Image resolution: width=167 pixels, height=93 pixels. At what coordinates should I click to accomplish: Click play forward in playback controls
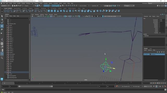click(159, 83)
